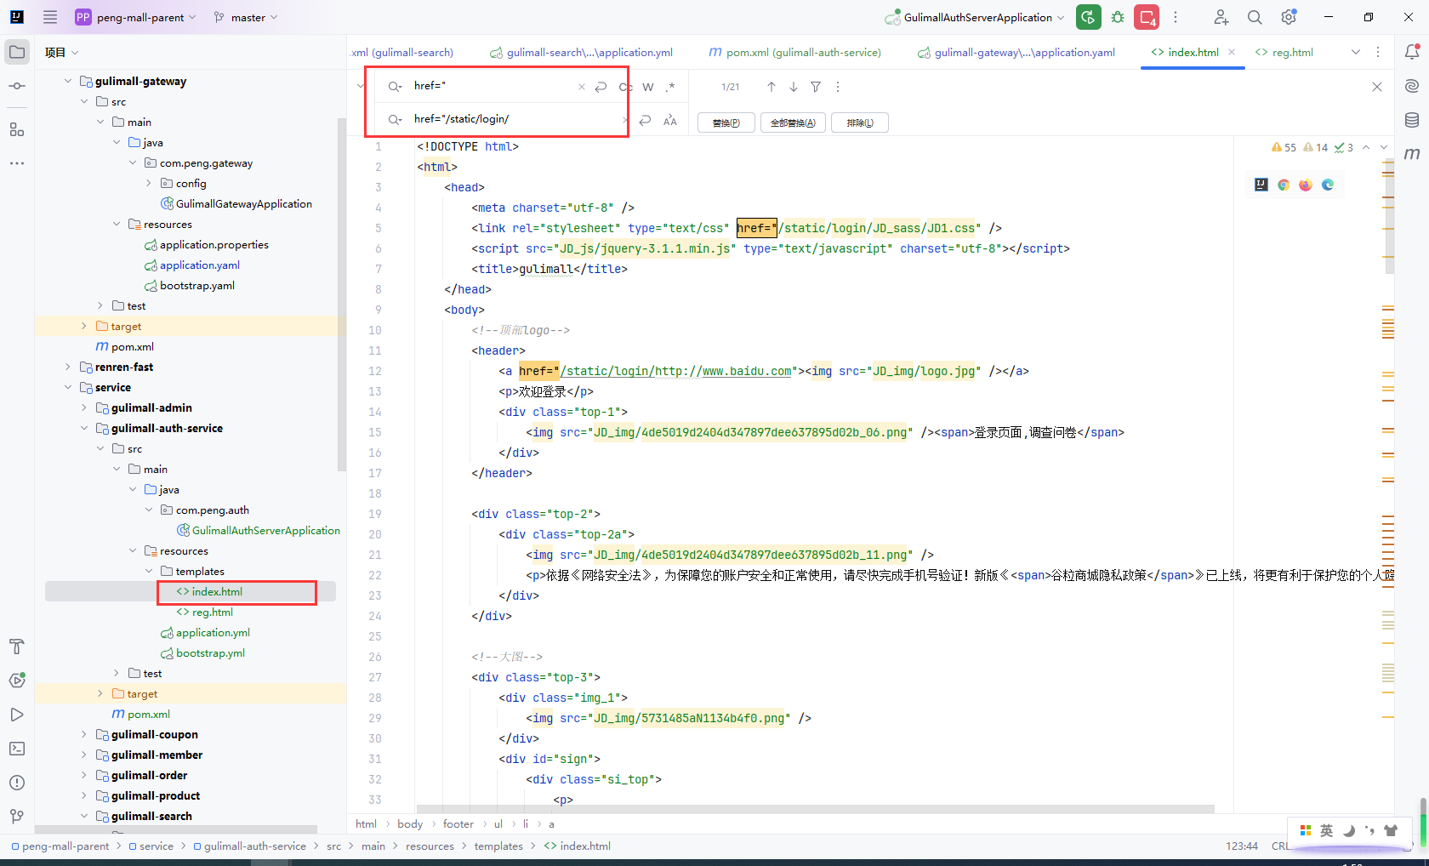Click the 全部替换(A) replace all button
Image resolution: width=1429 pixels, height=866 pixels.
click(x=793, y=122)
